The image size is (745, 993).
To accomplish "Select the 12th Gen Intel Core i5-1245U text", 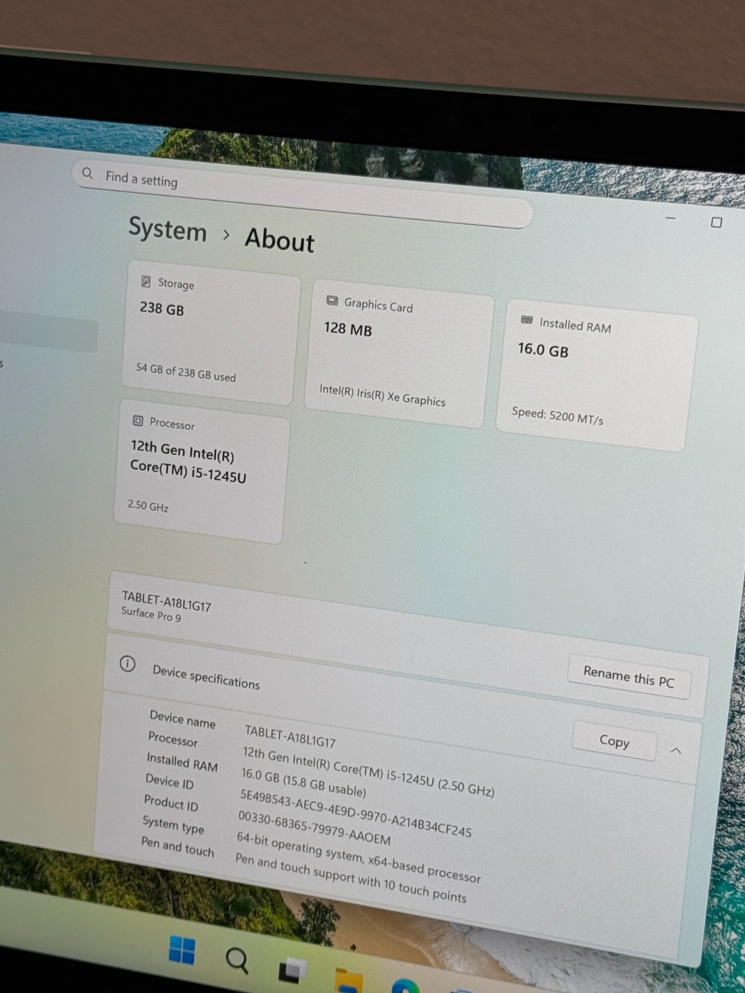I will [x=188, y=462].
